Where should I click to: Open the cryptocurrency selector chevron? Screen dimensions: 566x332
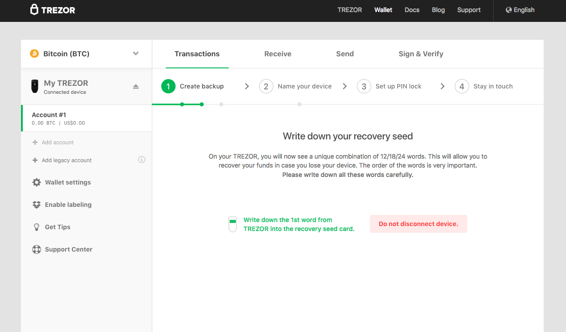tap(136, 54)
